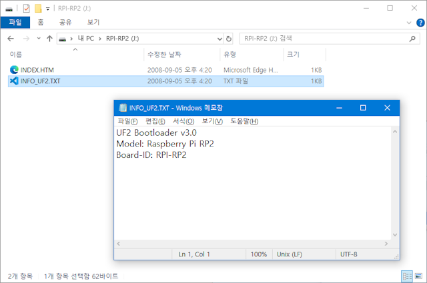Select the INDEX.HTM file
Viewport: 427px width, 283px height.
(37, 70)
